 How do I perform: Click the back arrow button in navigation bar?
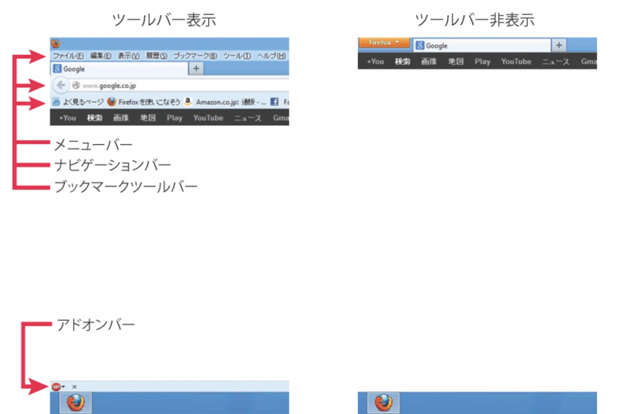click(x=61, y=85)
